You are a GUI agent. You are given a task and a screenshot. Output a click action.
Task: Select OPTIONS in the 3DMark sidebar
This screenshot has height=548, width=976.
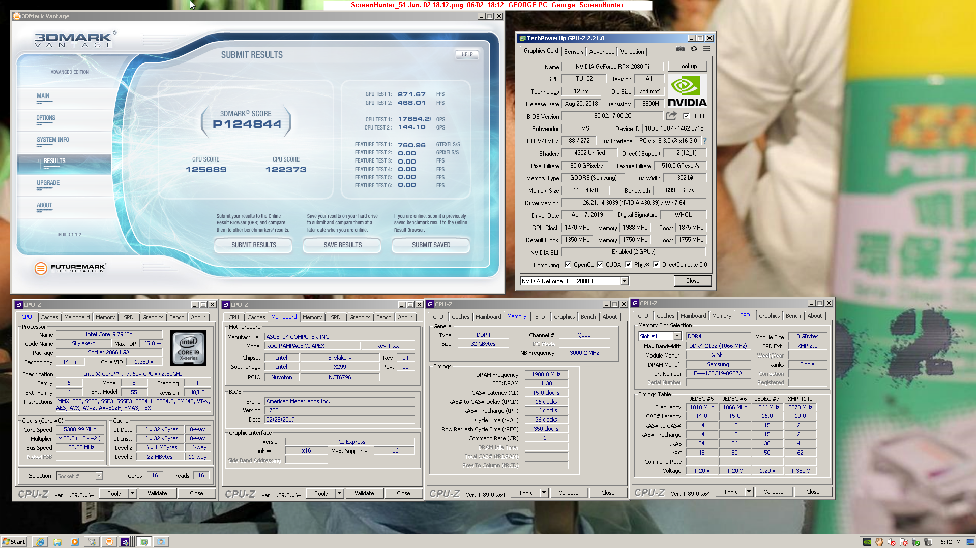click(x=46, y=118)
